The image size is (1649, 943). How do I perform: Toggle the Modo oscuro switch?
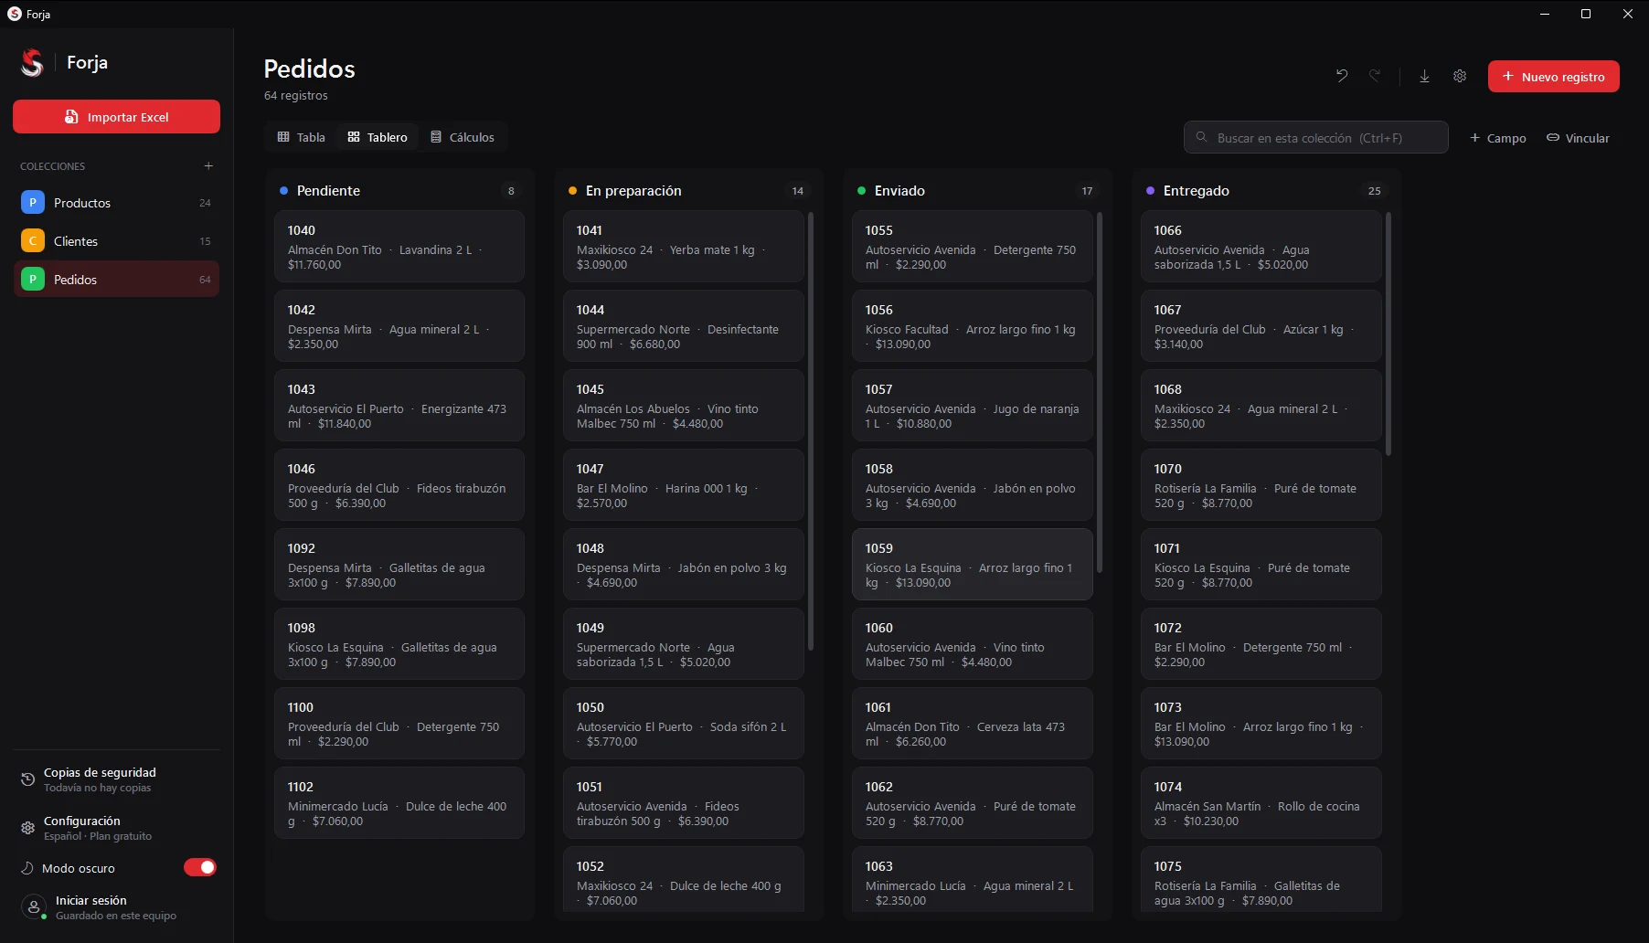(200, 867)
